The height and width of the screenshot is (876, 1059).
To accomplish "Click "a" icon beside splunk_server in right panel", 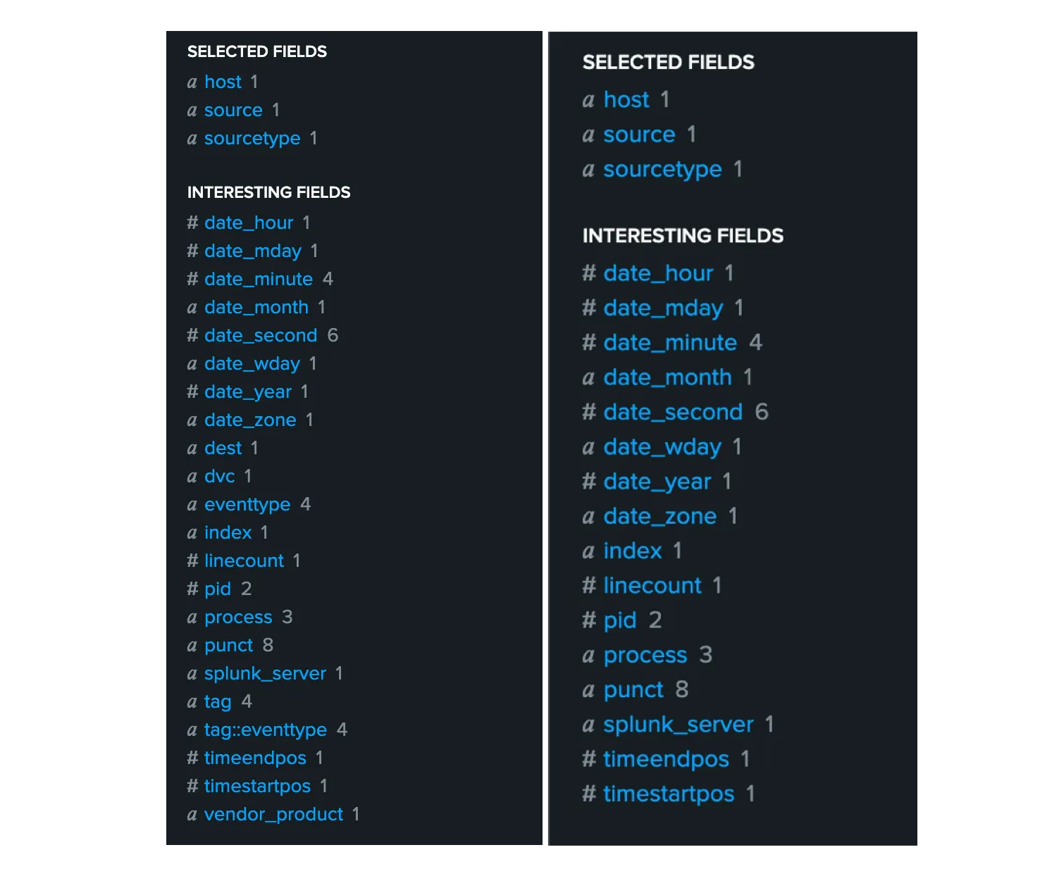I will [588, 725].
